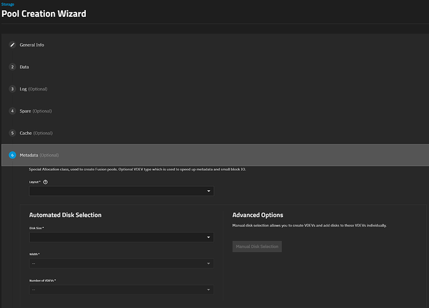This screenshot has height=308, width=429.
Task: Open the Disk Size dropdown
Action: [x=121, y=237]
